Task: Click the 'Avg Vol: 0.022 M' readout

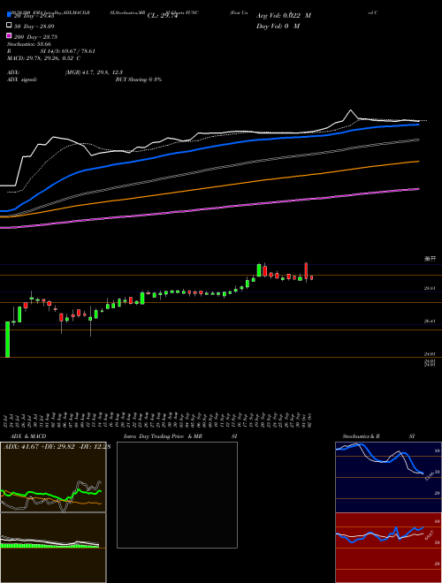Action: 284,16
